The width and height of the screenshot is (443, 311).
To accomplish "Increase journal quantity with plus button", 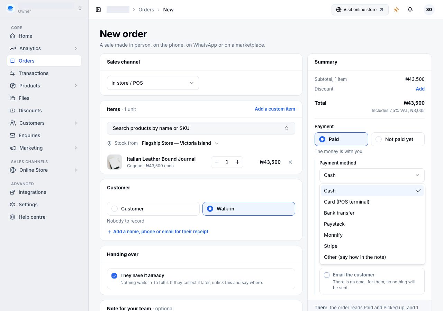I will (237, 162).
